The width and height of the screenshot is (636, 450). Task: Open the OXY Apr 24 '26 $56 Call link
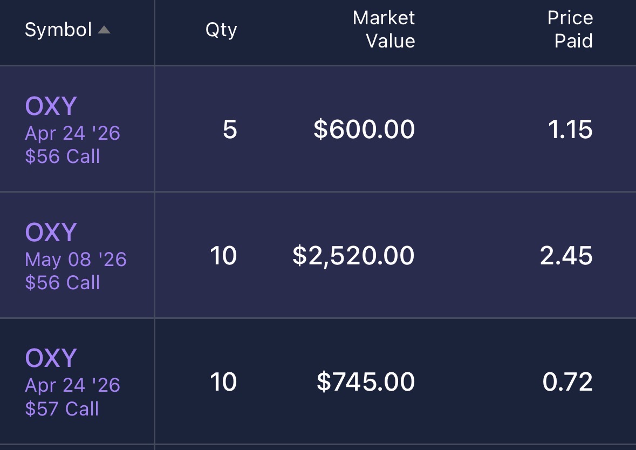click(51, 107)
